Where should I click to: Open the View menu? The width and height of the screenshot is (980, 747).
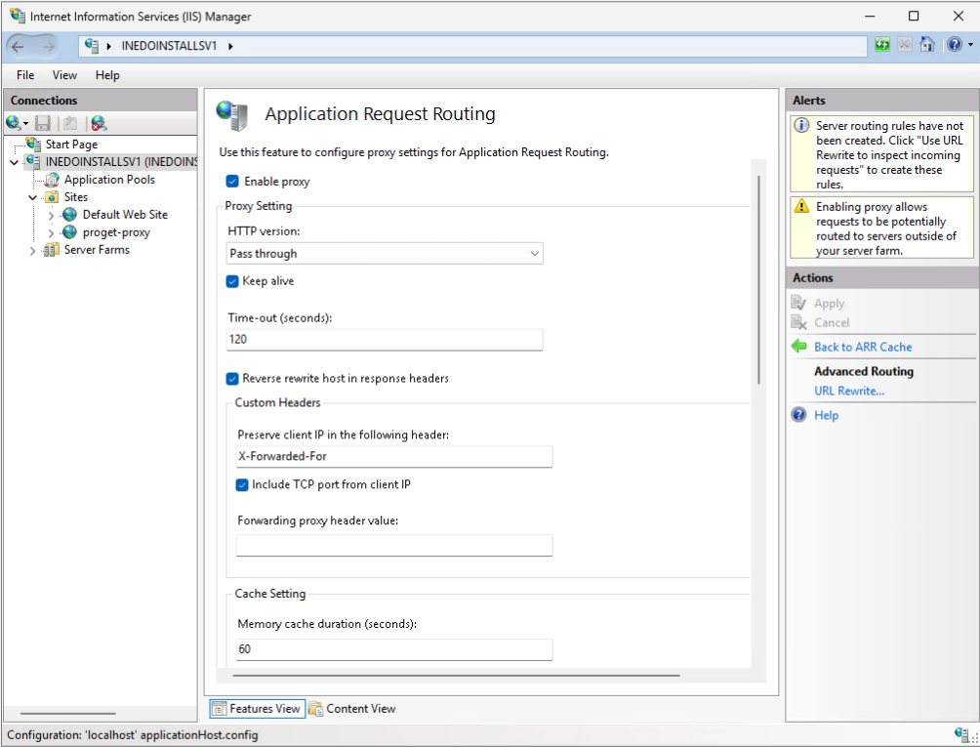pos(64,75)
